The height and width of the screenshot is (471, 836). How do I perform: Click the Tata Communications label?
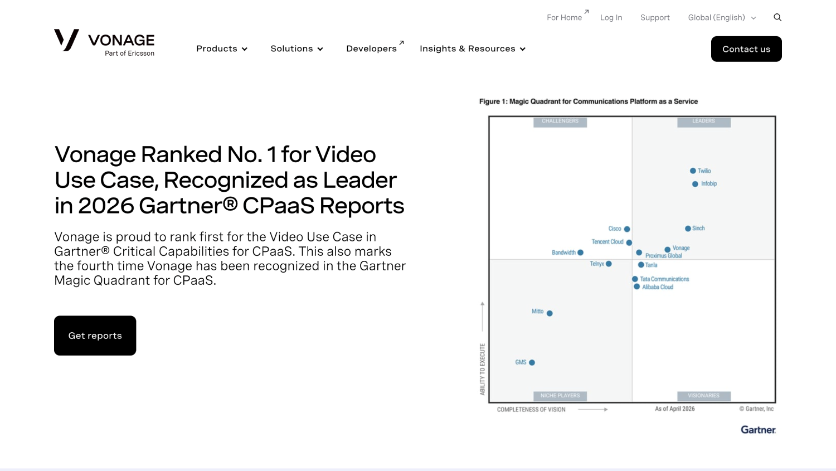(x=664, y=279)
